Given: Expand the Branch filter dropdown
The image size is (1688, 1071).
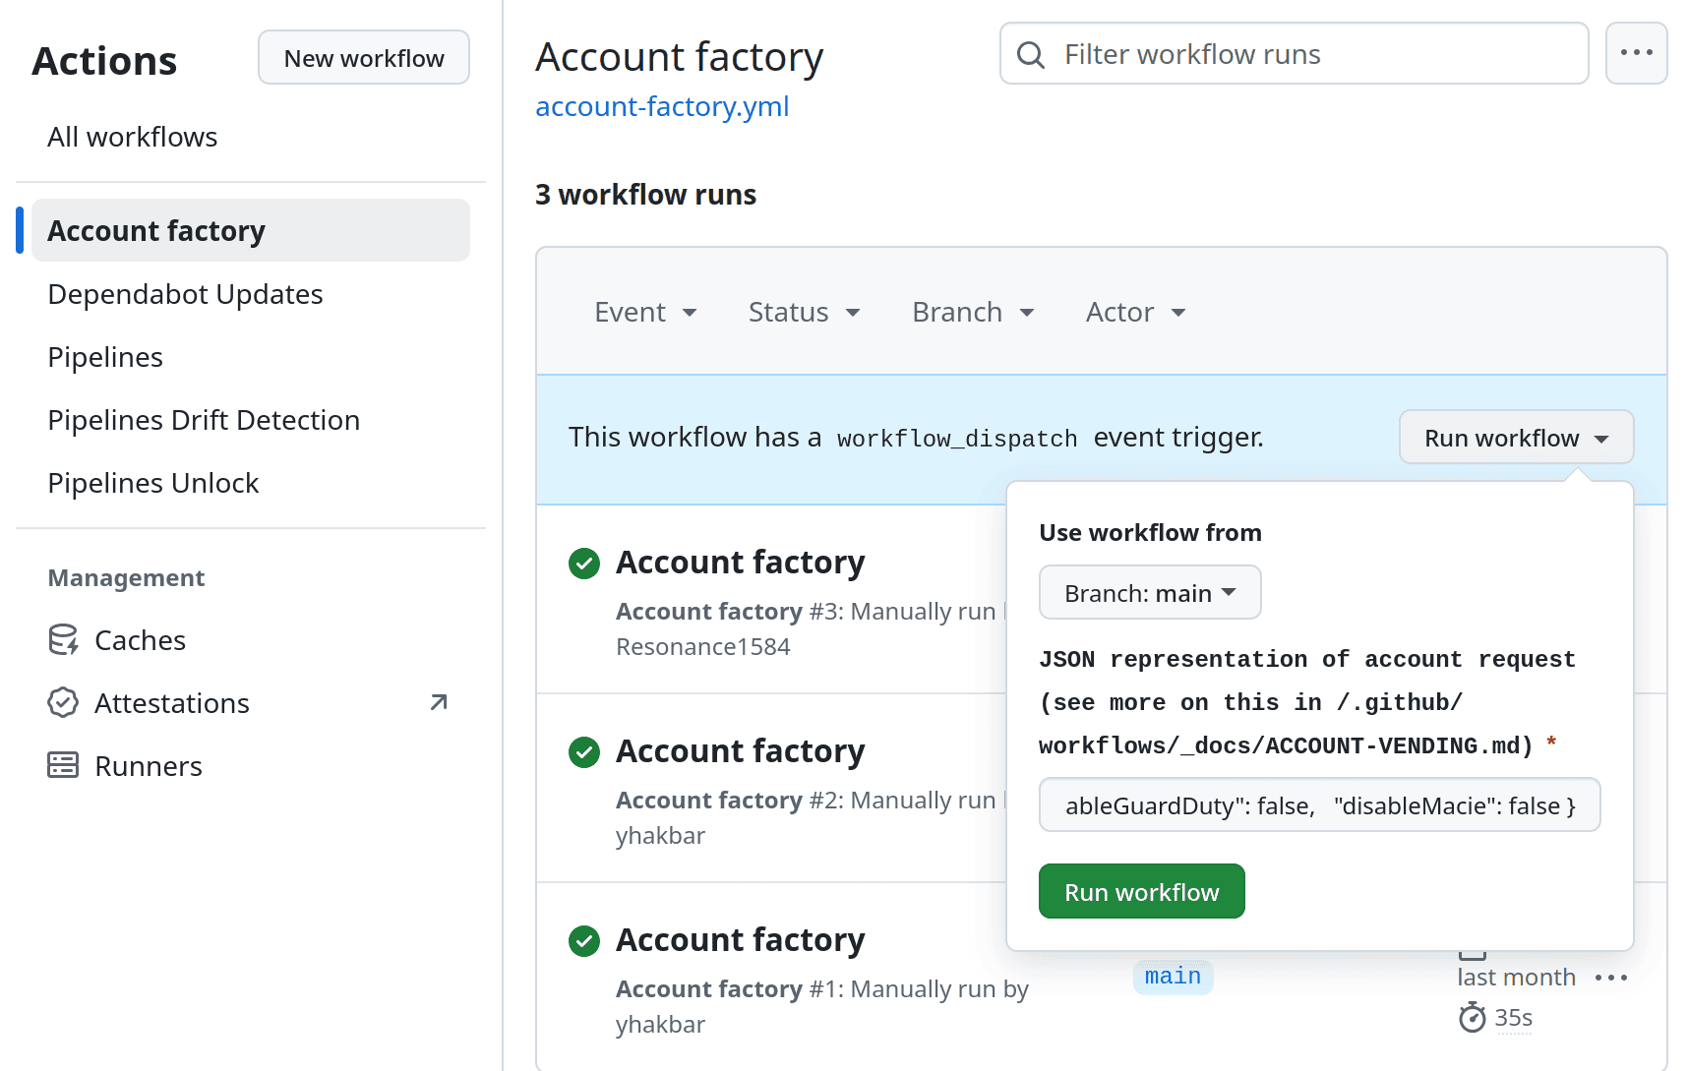Looking at the screenshot, I should (x=974, y=313).
